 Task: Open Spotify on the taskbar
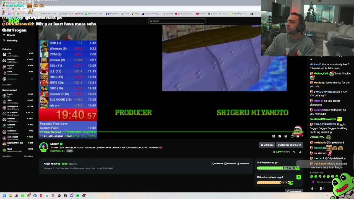tap(77, 196)
